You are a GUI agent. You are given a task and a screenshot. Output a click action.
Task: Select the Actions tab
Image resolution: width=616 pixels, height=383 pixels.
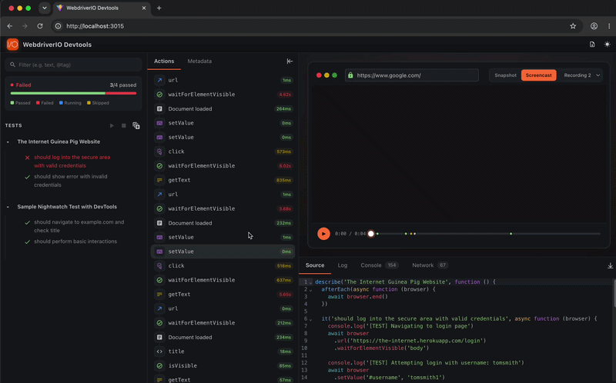point(164,62)
